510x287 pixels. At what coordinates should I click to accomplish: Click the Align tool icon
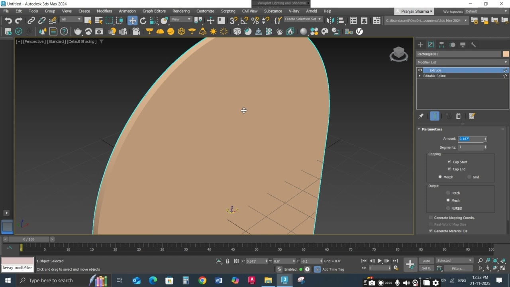tap(341, 20)
